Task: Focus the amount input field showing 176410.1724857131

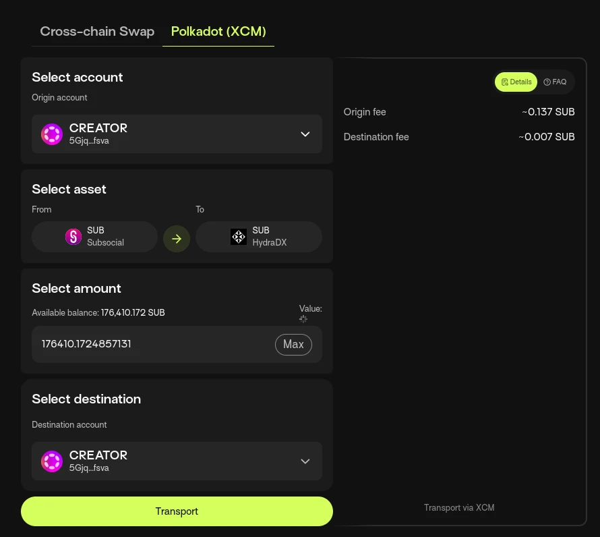Action: pyautogui.click(x=153, y=344)
